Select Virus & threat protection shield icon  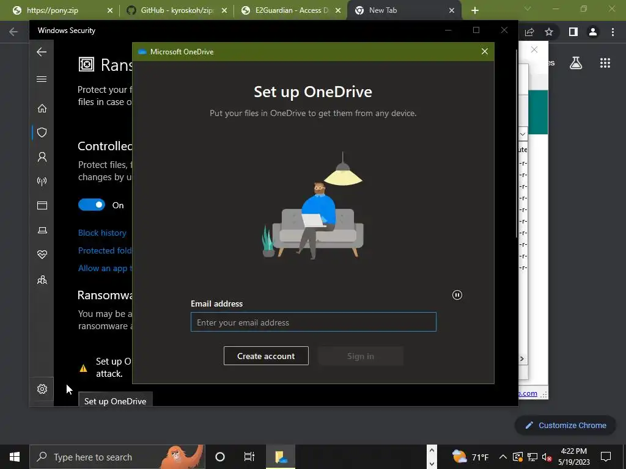coord(42,133)
